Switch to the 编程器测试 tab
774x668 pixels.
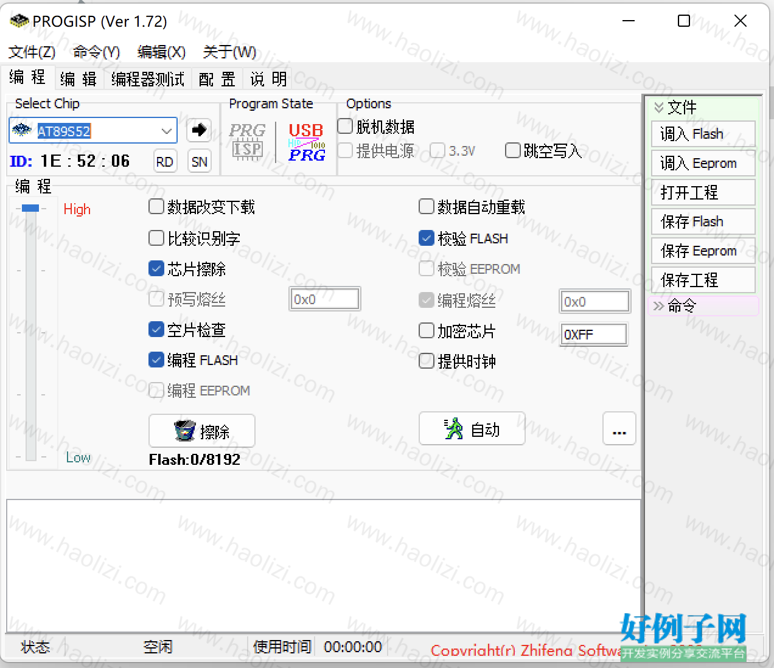[x=147, y=79]
